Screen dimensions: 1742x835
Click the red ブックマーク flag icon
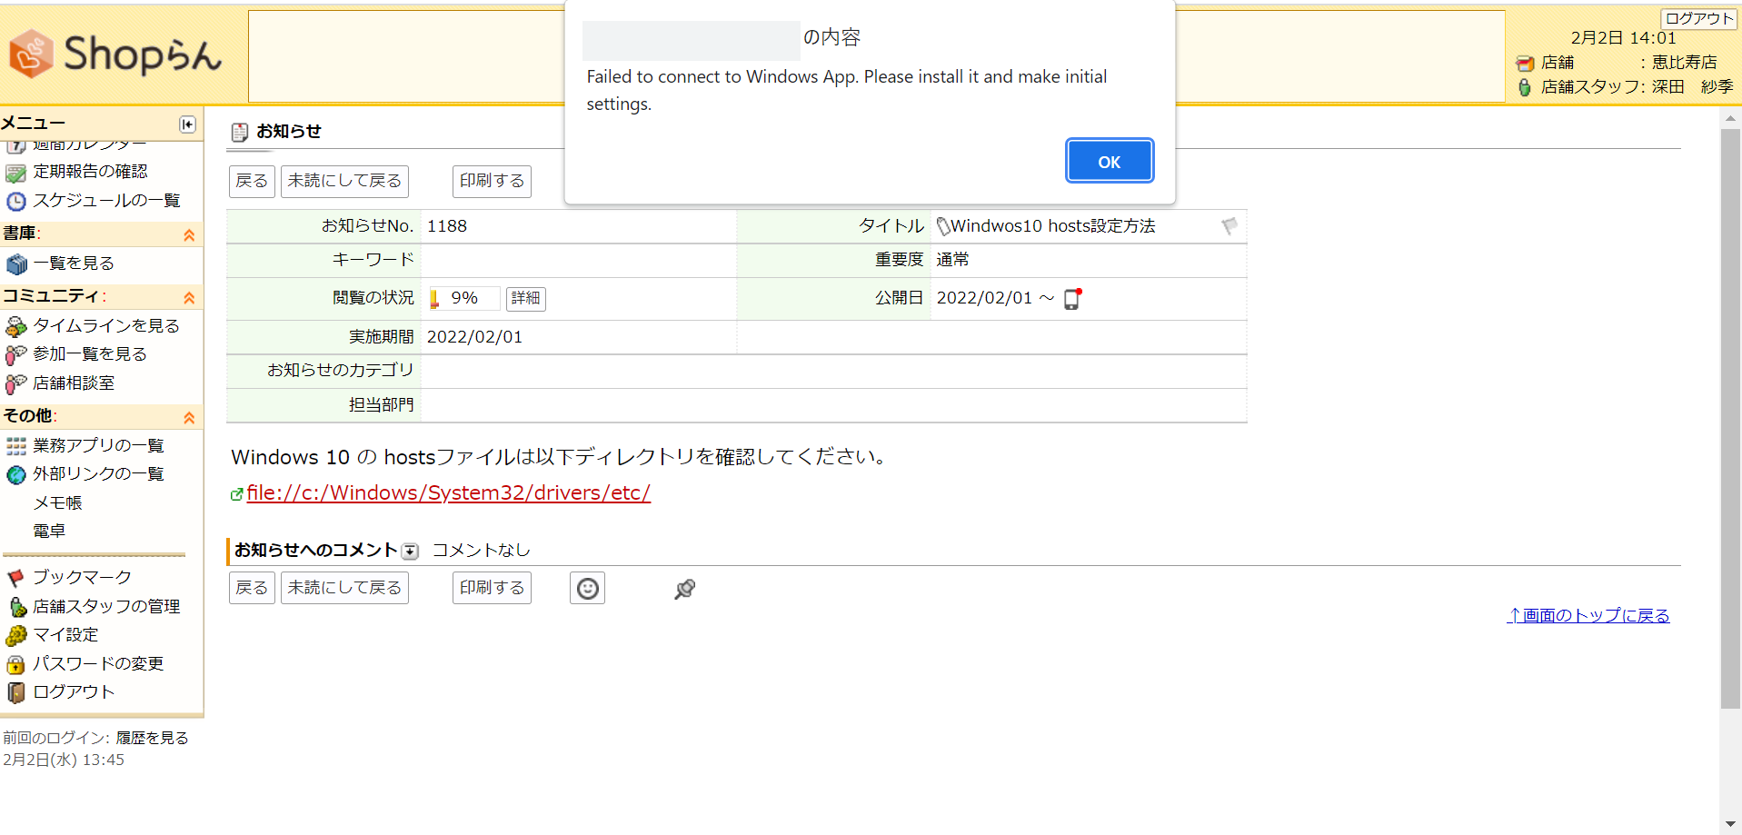[x=15, y=576]
